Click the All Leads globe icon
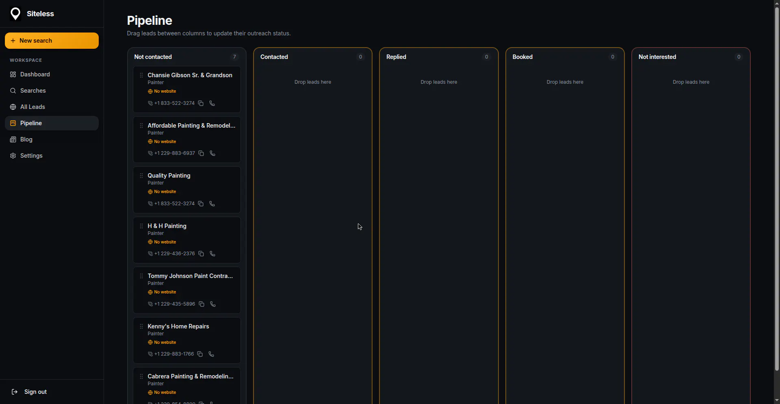The width and height of the screenshot is (780, 404). tap(13, 107)
